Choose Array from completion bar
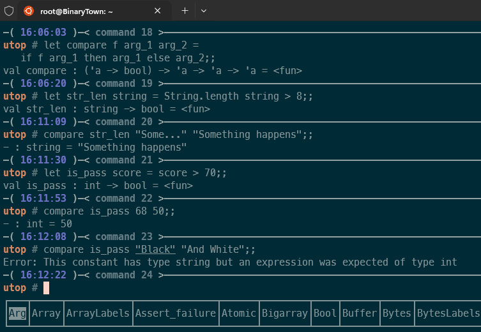This screenshot has width=481, height=332. coord(45,313)
